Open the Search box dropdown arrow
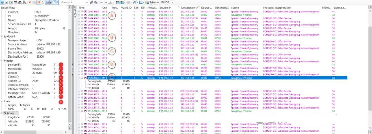The image size is (372, 134). coord(87,2)
